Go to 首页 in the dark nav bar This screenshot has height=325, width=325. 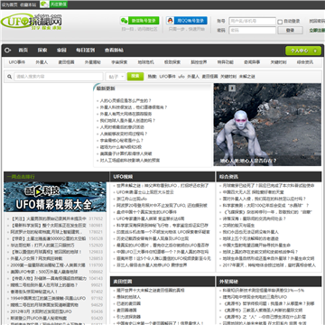tap(23, 51)
